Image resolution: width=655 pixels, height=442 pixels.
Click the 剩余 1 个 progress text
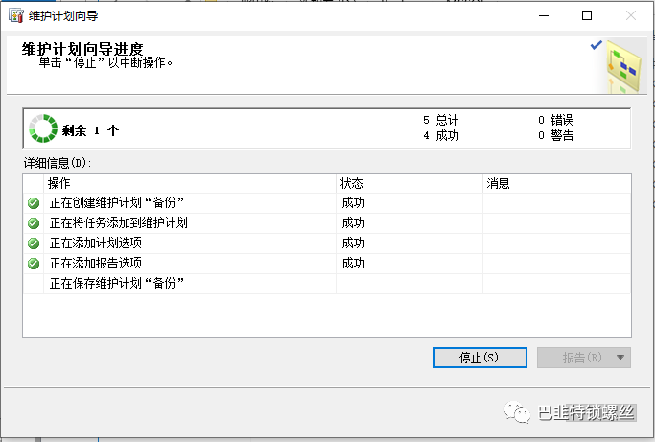91,130
